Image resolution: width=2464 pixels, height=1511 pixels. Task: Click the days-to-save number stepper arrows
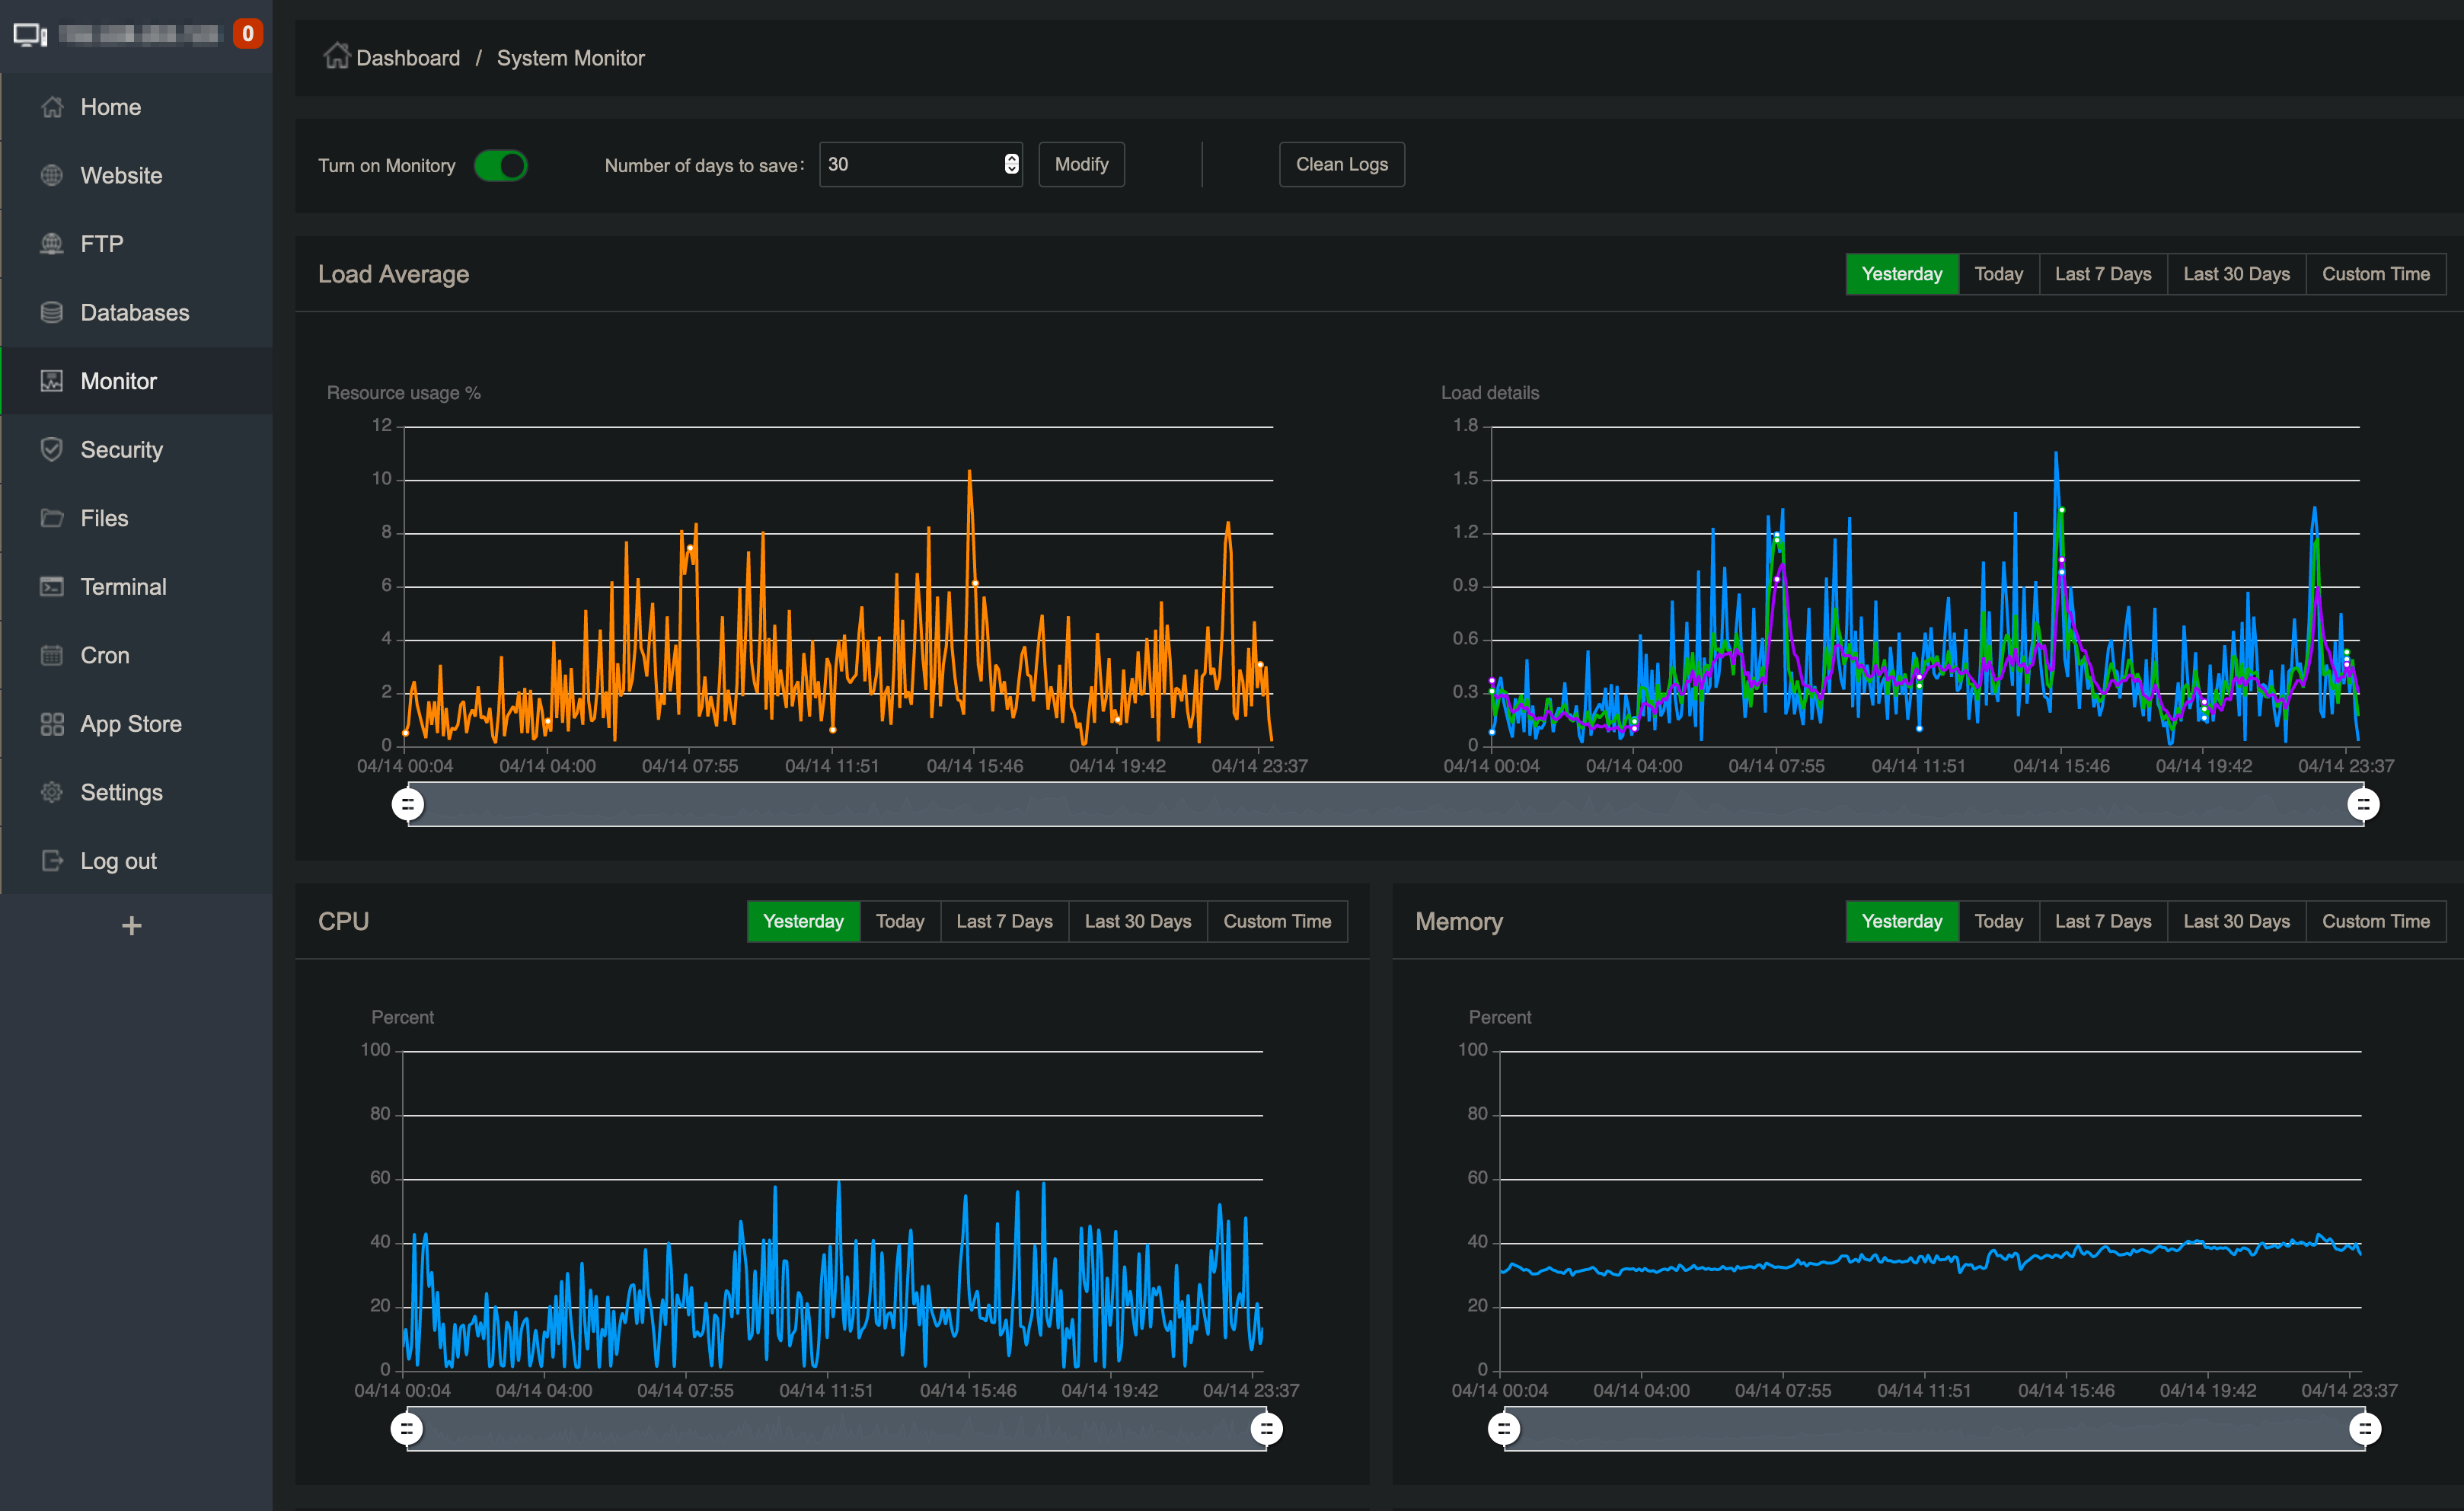[x=1011, y=164]
